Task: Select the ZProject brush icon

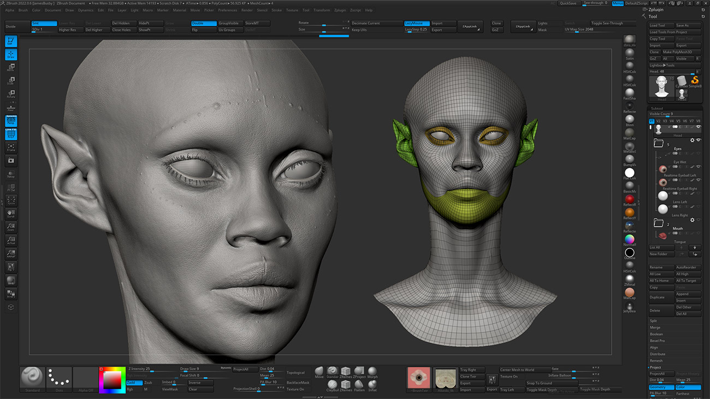Action: (x=359, y=372)
